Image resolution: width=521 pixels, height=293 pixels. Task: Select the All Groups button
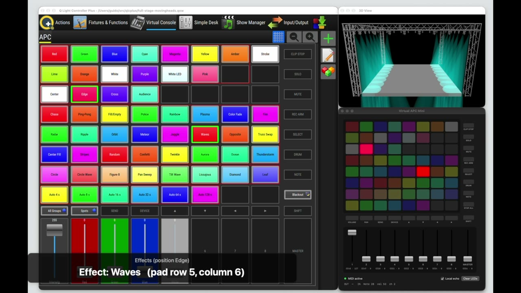tap(55, 211)
